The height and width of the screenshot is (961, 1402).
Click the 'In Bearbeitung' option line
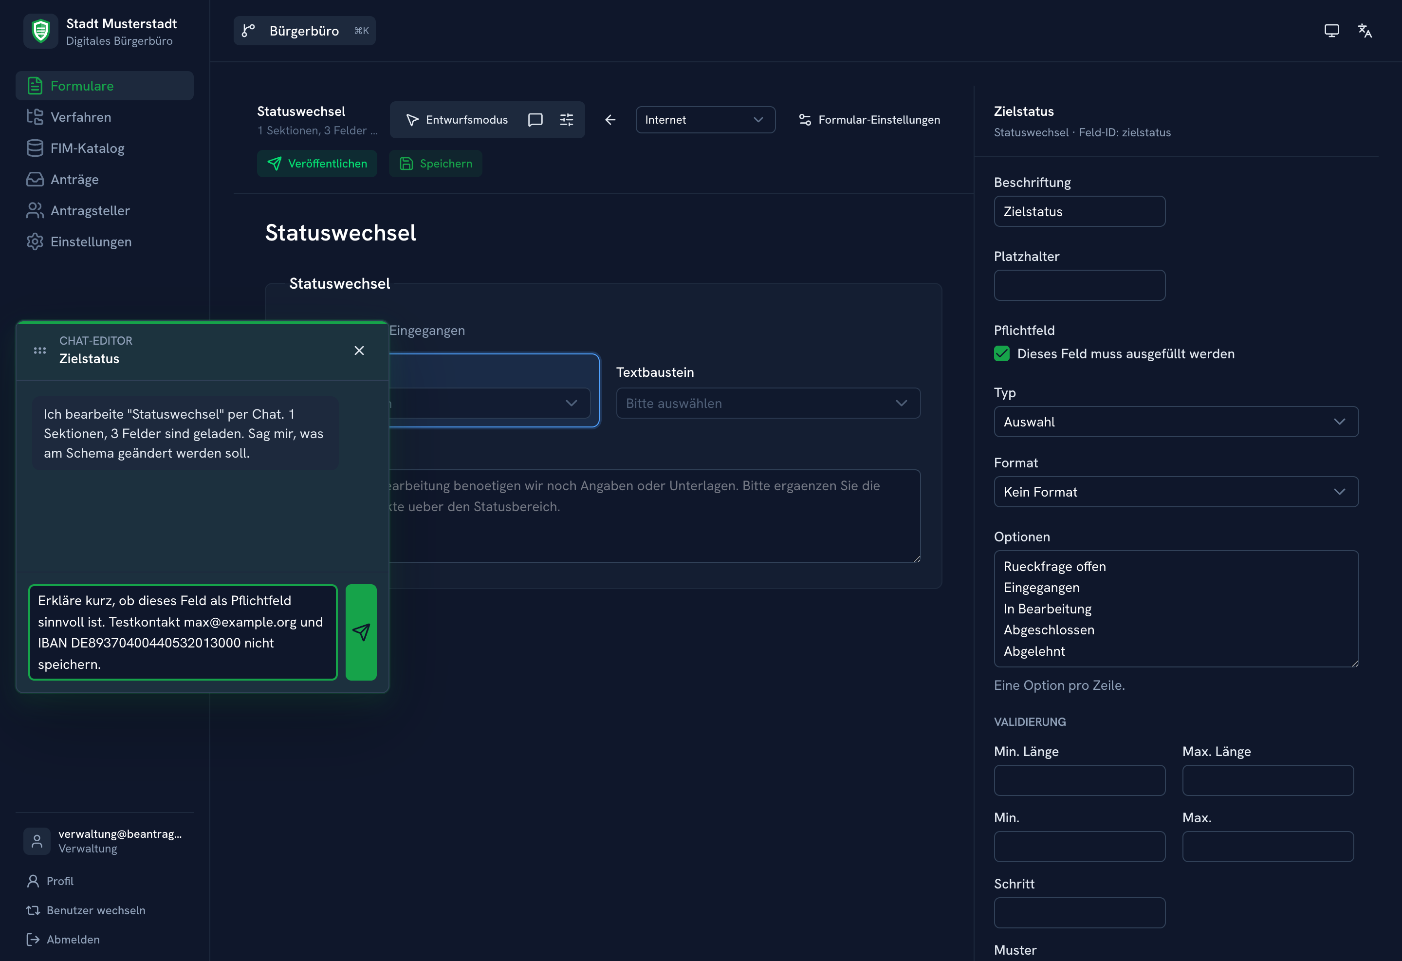[x=1047, y=609]
